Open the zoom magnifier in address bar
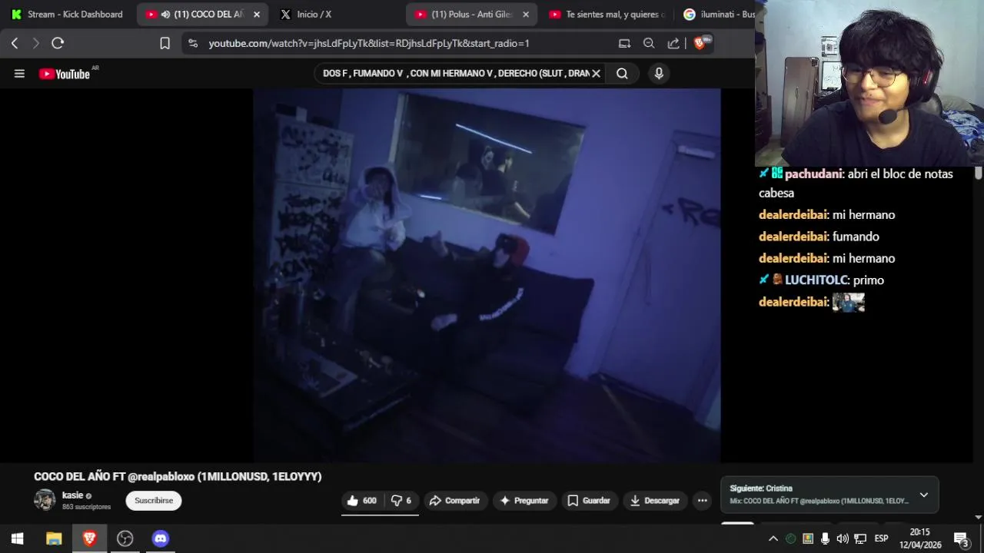 pos(649,44)
